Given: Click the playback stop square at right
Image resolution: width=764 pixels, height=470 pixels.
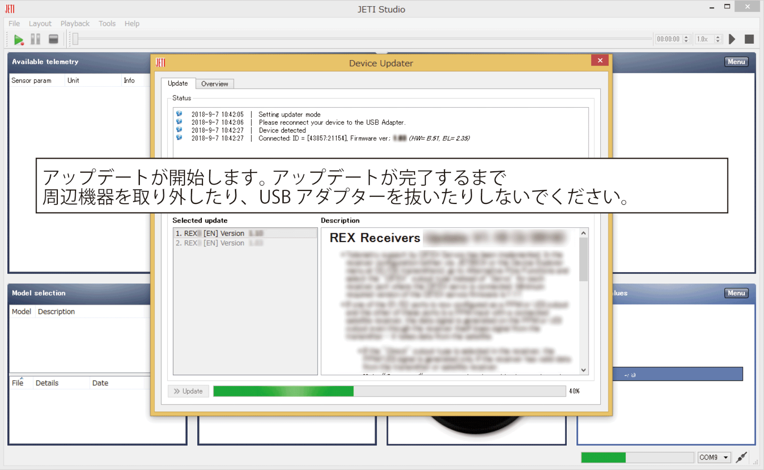Looking at the screenshot, I should [749, 39].
